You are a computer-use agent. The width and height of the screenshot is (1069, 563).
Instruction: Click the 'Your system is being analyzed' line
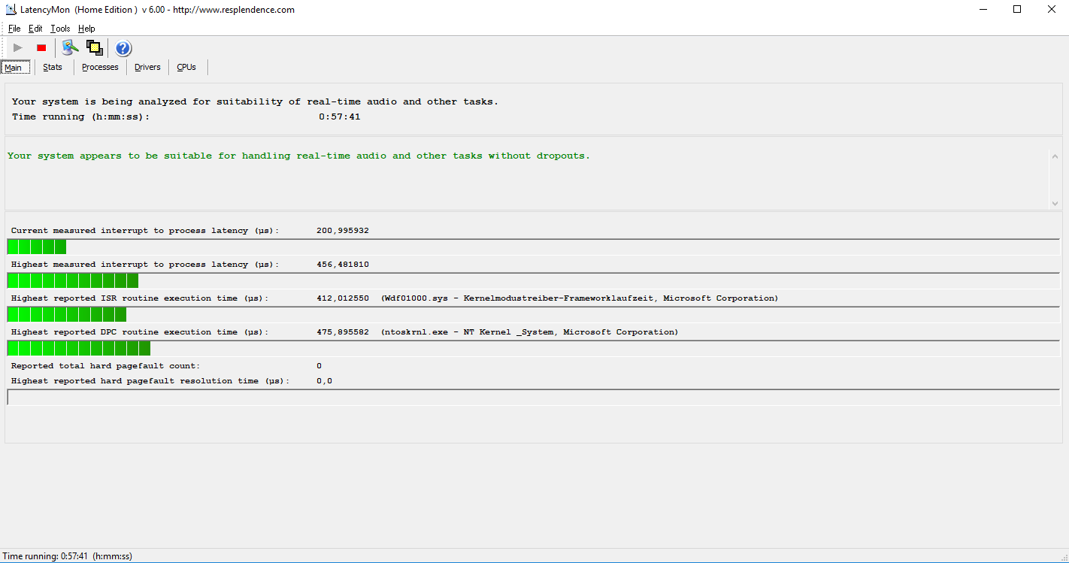tap(255, 101)
